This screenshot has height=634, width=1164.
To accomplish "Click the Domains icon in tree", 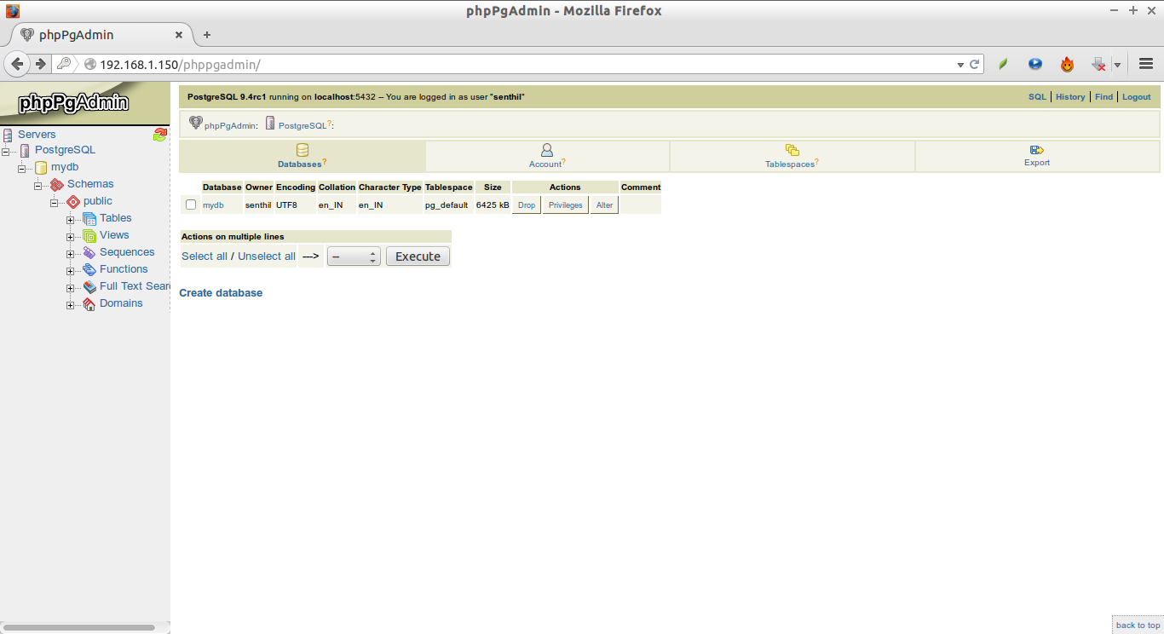I will tap(89, 304).
